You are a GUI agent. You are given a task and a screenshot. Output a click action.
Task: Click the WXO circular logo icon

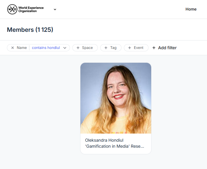(12, 9)
